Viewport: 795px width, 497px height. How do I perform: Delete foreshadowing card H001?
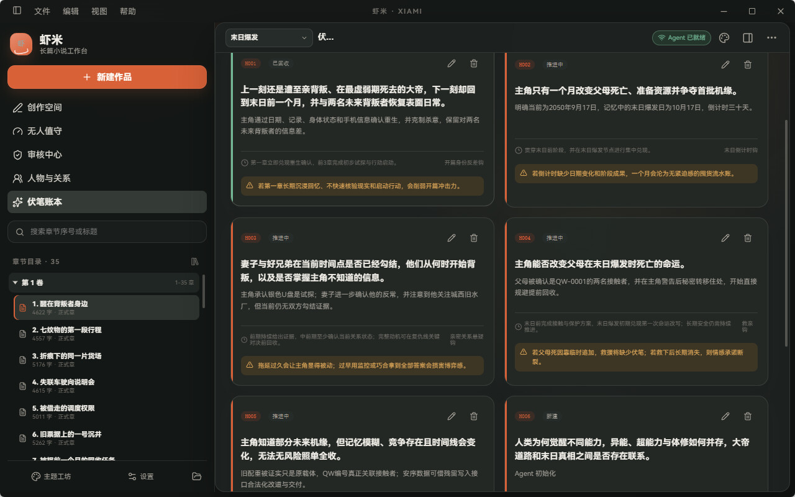click(474, 63)
